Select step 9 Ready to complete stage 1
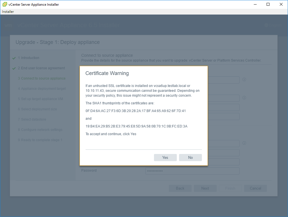This screenshot has width=288, height=217. pos(40,140)
